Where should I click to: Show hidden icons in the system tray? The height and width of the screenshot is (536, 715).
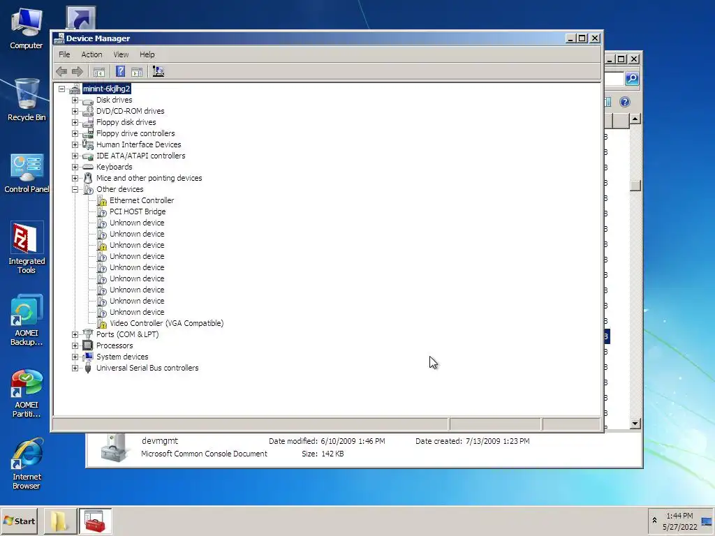(x=654, y=521)
